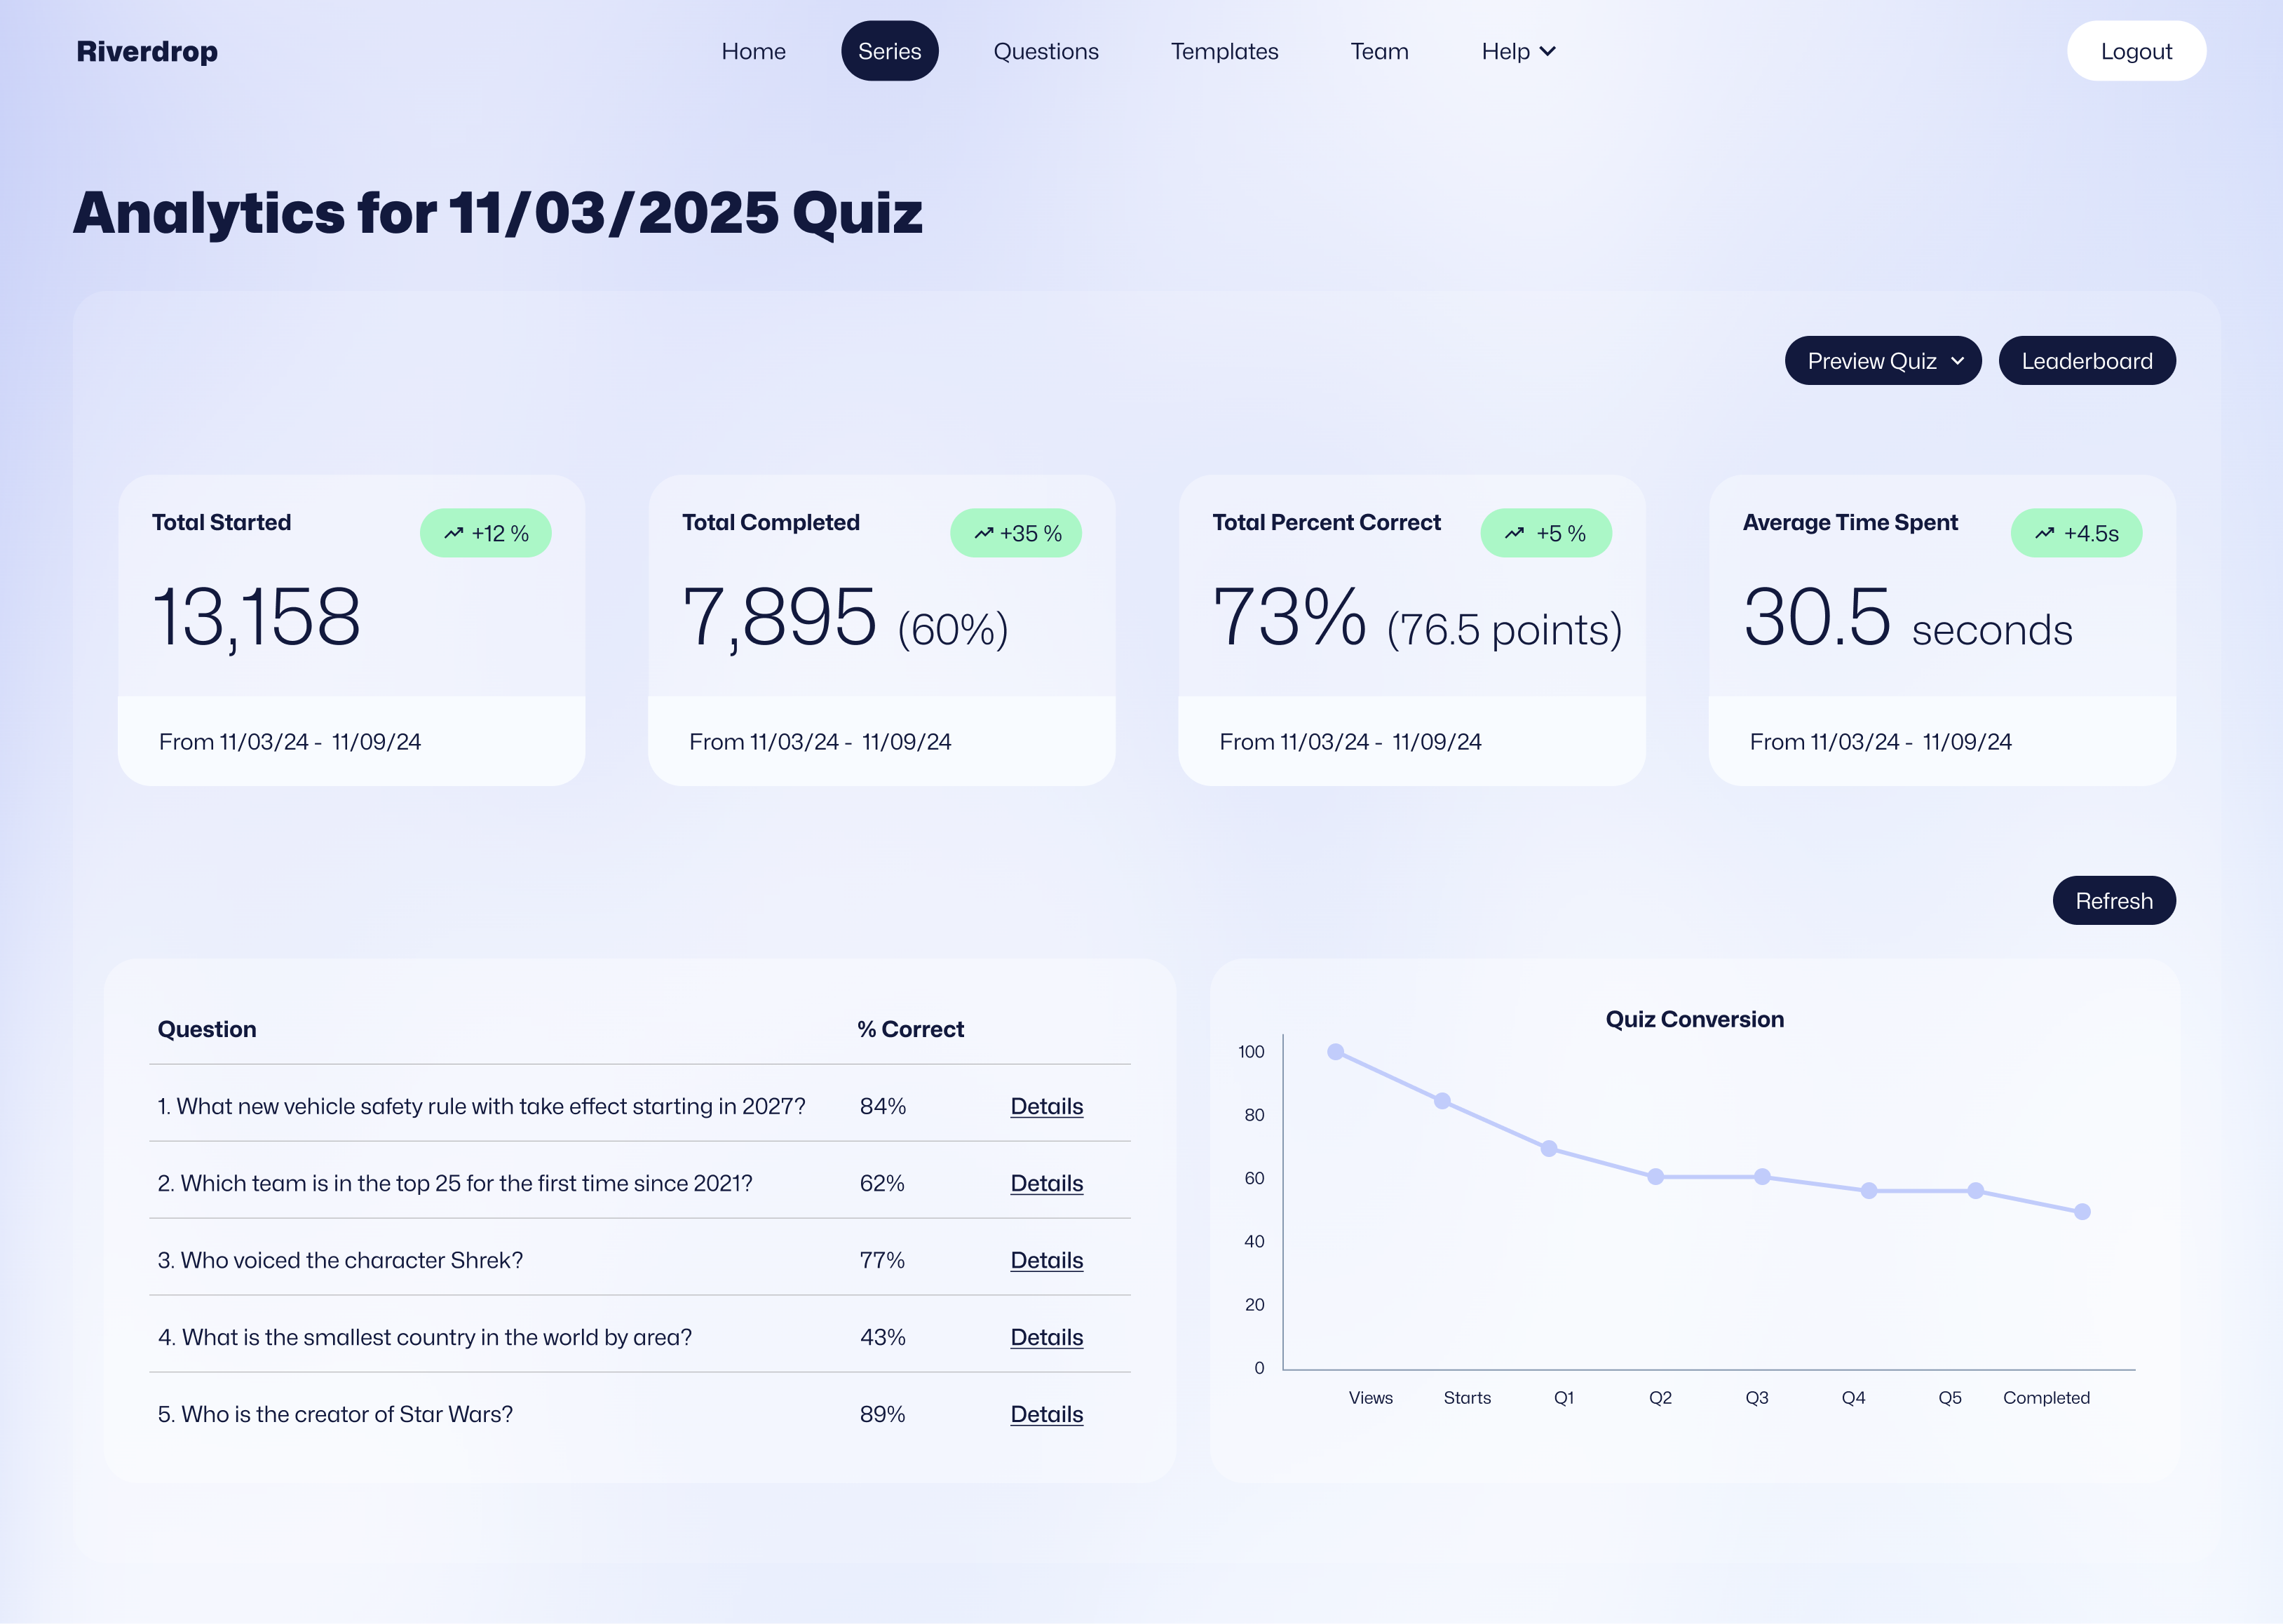Navigate to the Team page
The height and width of the screenshot is (1624, 2283).
[x=1379, y=51]
